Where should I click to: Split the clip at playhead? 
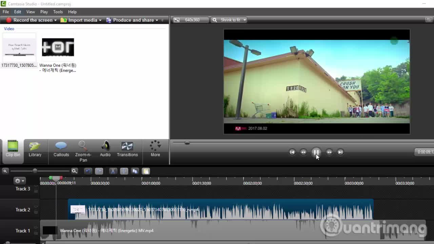124,171
